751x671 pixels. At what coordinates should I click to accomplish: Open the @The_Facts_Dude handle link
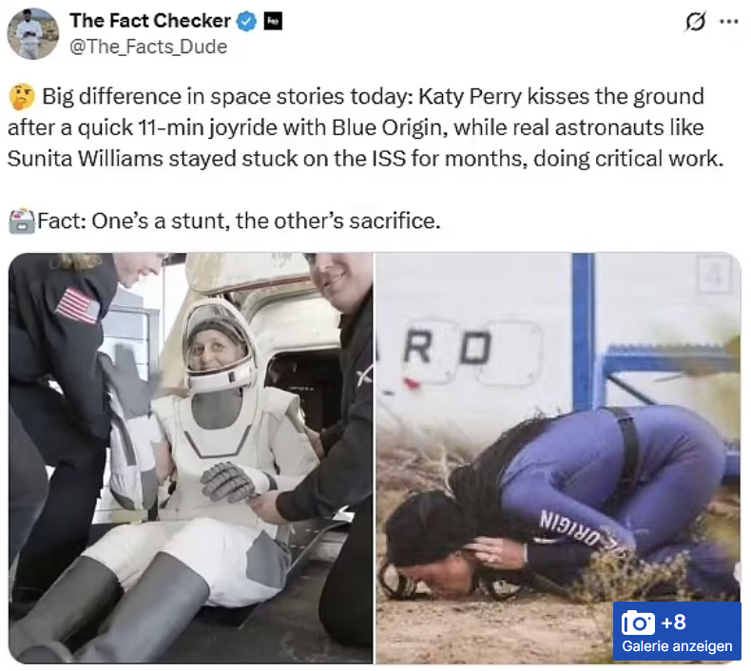[x=148, y=47]
